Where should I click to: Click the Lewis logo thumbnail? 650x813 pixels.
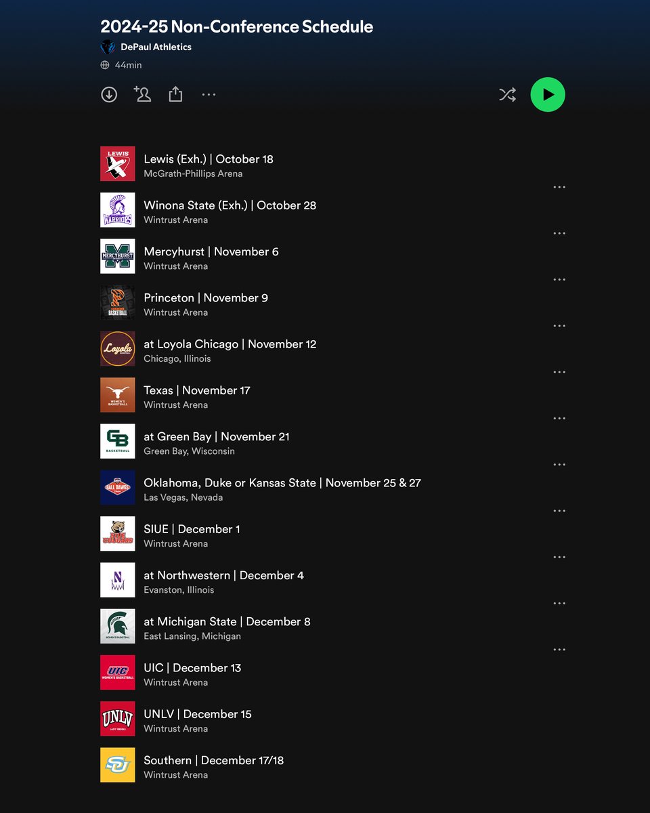118,164
